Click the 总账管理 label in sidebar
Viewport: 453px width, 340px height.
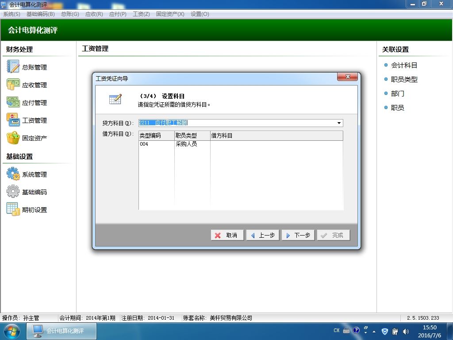tap(35, 67)
